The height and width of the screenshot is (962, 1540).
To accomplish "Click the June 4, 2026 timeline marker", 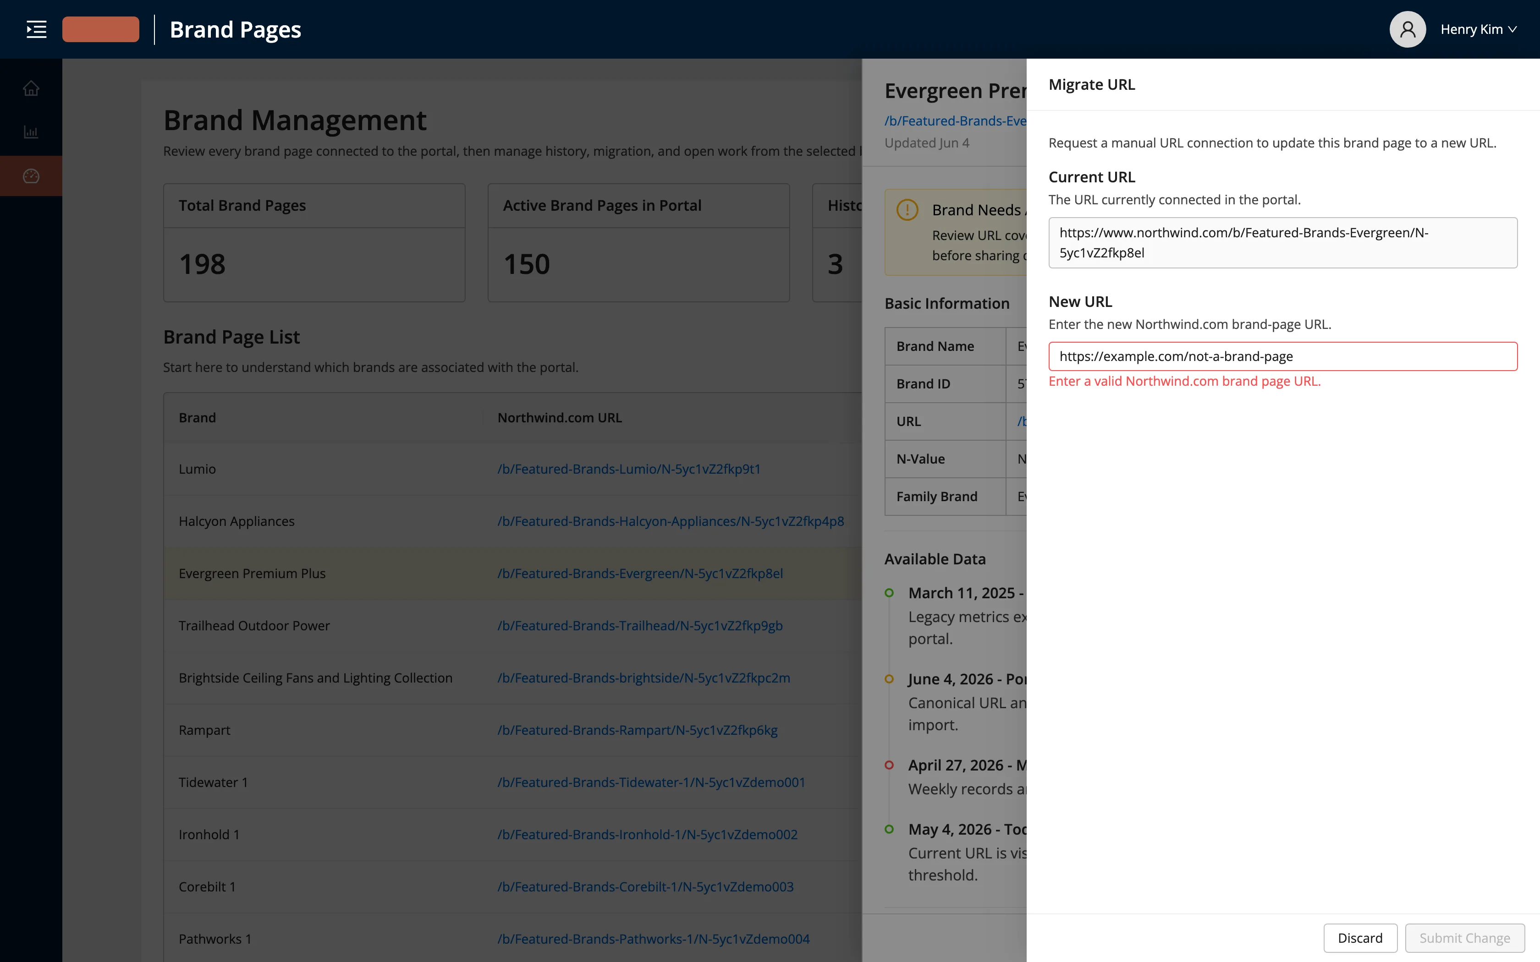I will [x=889, y=679].
